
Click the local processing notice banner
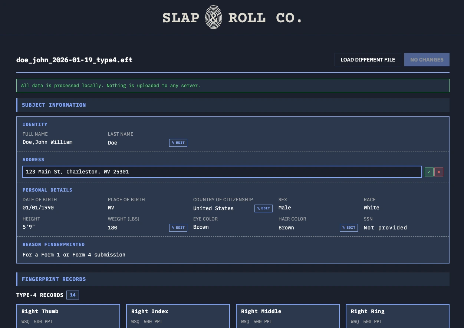pyautogui.click(x=233, y=86)
